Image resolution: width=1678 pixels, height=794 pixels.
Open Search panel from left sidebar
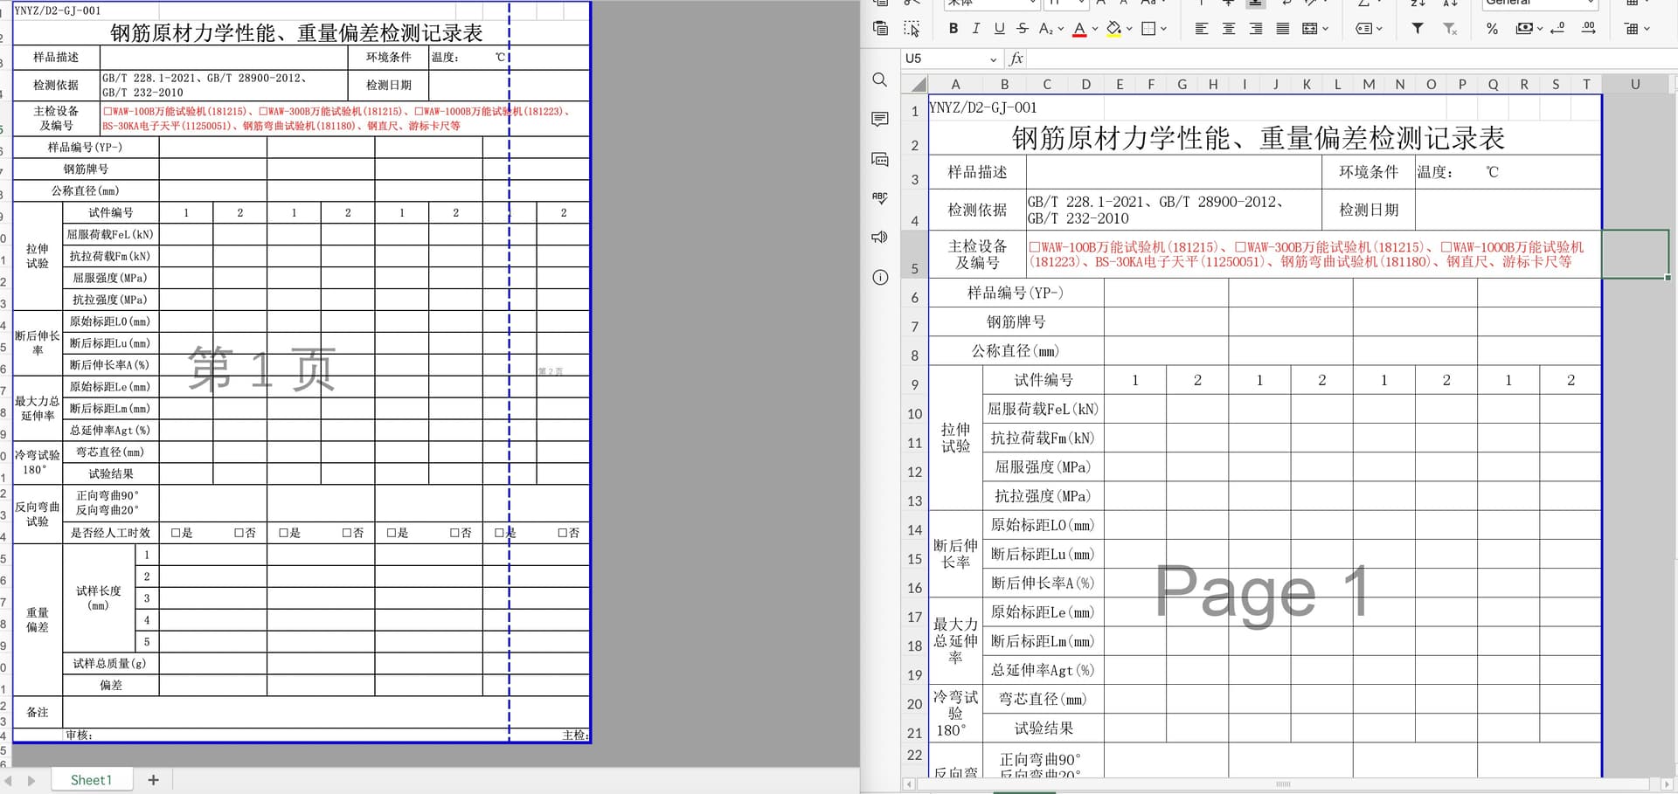point(880,79)
